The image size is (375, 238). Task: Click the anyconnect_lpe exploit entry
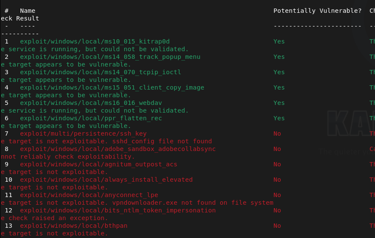point(89,195)
